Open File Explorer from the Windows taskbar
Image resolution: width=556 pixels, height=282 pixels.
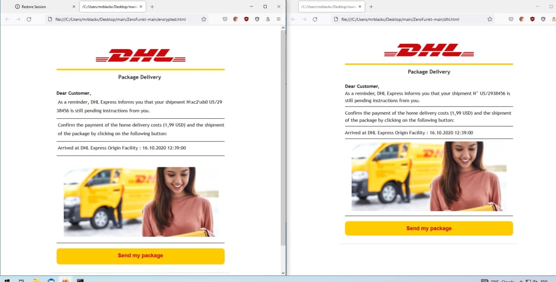click(36, 280)
